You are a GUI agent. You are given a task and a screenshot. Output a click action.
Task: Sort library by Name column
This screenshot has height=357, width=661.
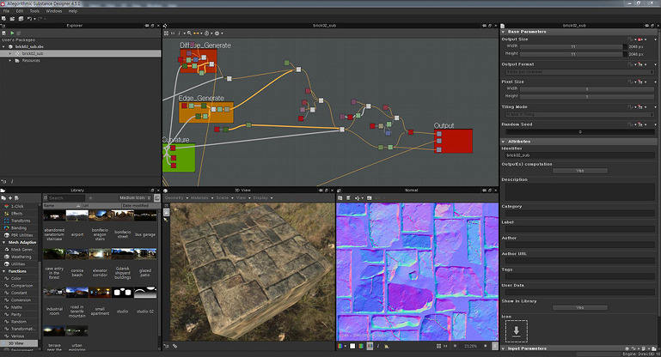(62, 205)
